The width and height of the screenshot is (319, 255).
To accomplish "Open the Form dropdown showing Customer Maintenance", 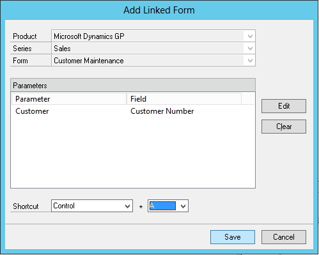I will pyautogui.click(x=250, y=61).
